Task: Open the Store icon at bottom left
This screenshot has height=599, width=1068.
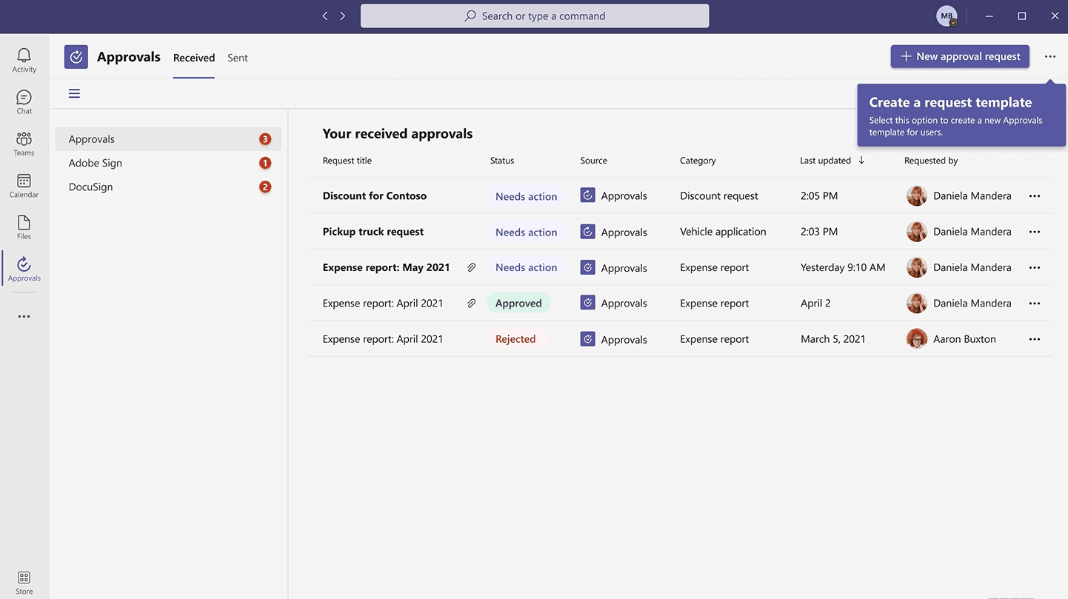Action: pos(23,580)
